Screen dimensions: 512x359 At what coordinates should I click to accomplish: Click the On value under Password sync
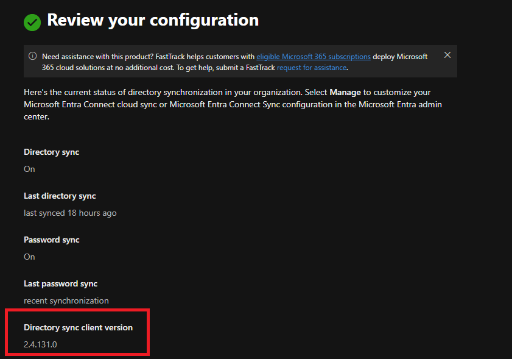click(x=29, y=257)
